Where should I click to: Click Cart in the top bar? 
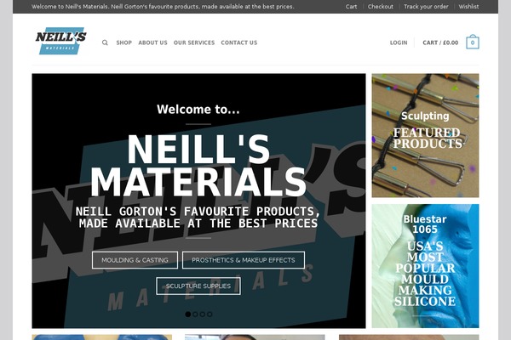[x=351, y=7]
